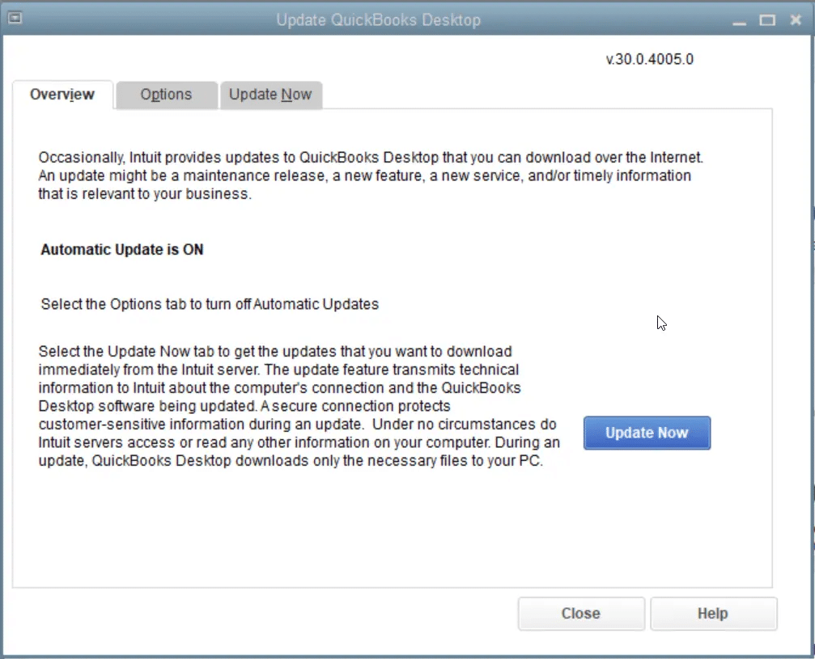Click the 'Select the Update Now tab' paragraph
This screenshot has height=659, width=815.
click(299, 406)
